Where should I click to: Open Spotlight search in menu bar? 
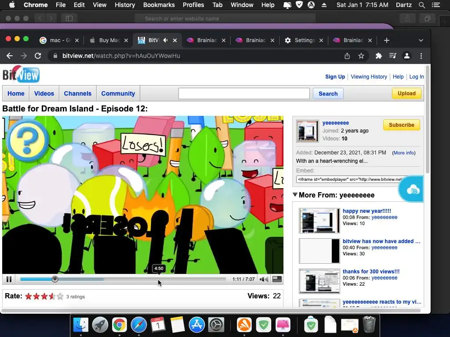click(422, 5)
